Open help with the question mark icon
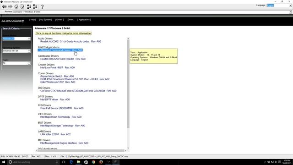Image resolution: width=293 pixels, height=165 pixels. (x=43, y=7)
